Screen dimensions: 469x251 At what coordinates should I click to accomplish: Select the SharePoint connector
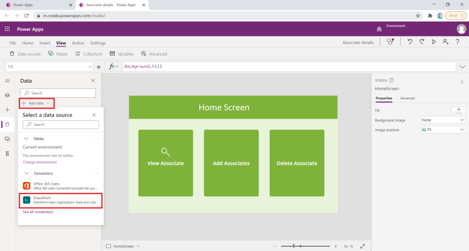click(61, 200)
